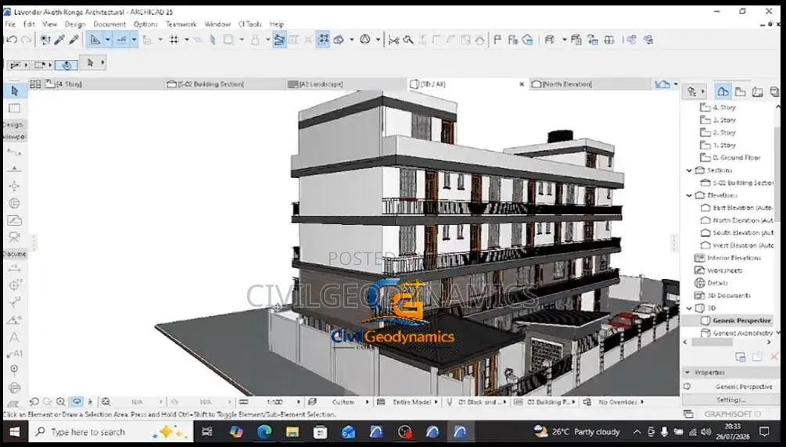
Task: Collapse the 3D group in Navigator
Action: [x=689, y=308]
